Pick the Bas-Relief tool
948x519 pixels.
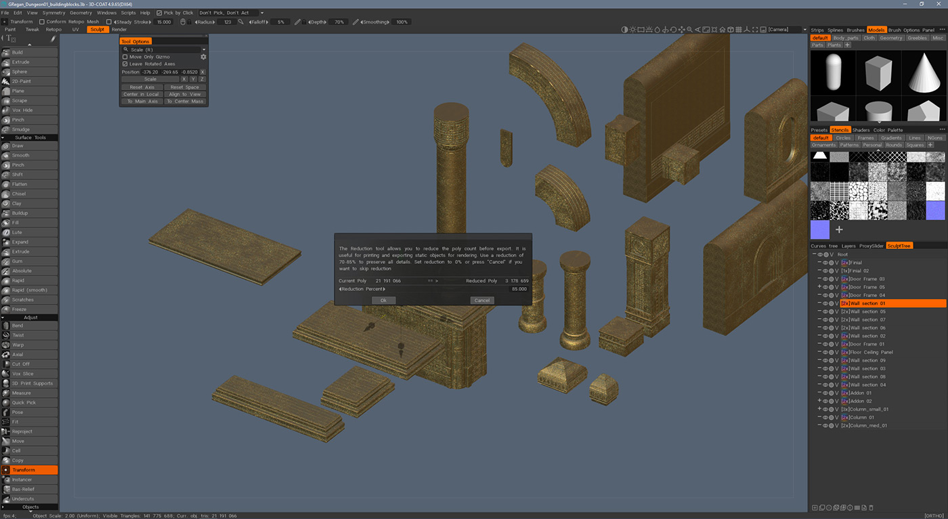(x=23, y=489)
